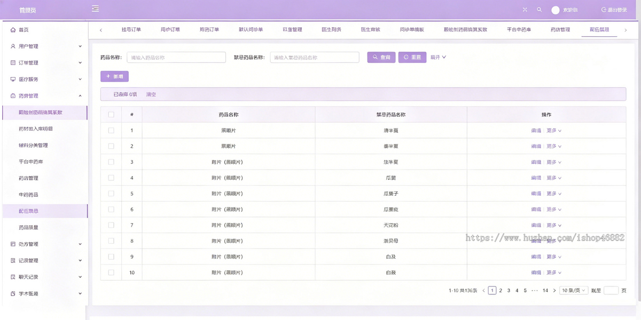Click the 处方管理 icon in the sidebar
Screen dimensions: 641x320
click(13, 244)
